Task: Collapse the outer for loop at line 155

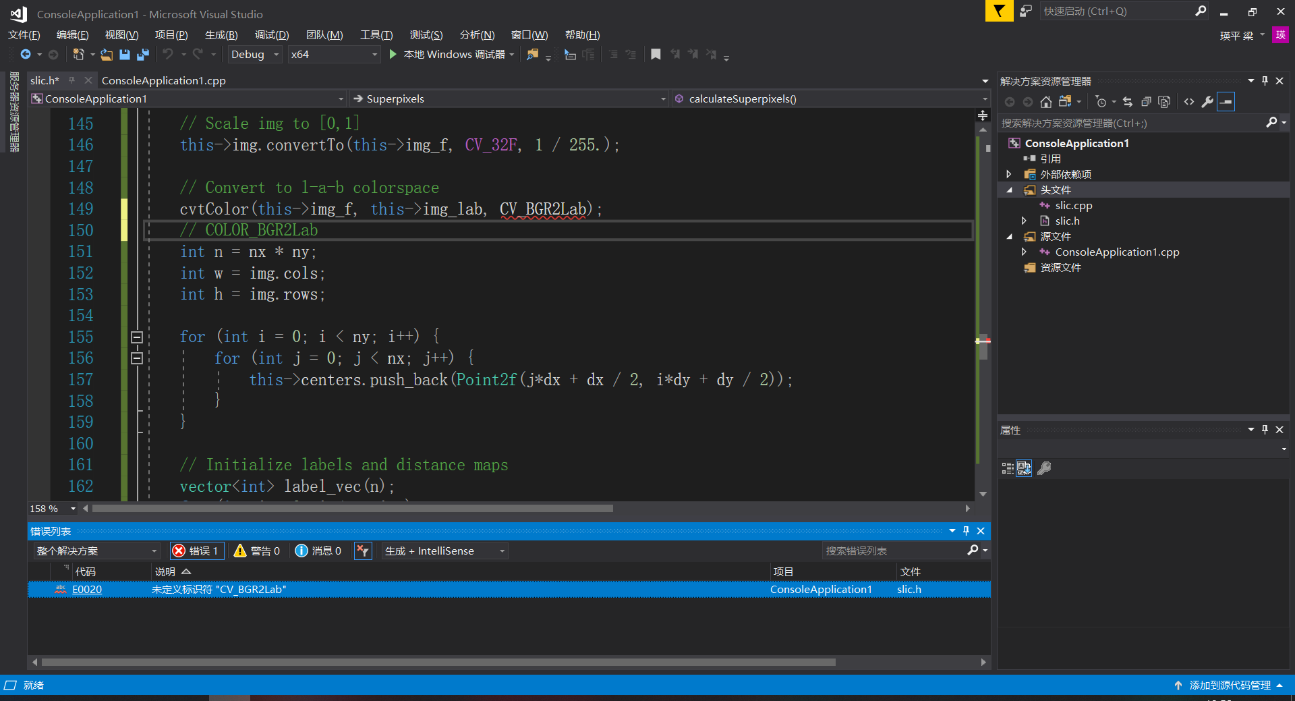Action: point(137,337)
